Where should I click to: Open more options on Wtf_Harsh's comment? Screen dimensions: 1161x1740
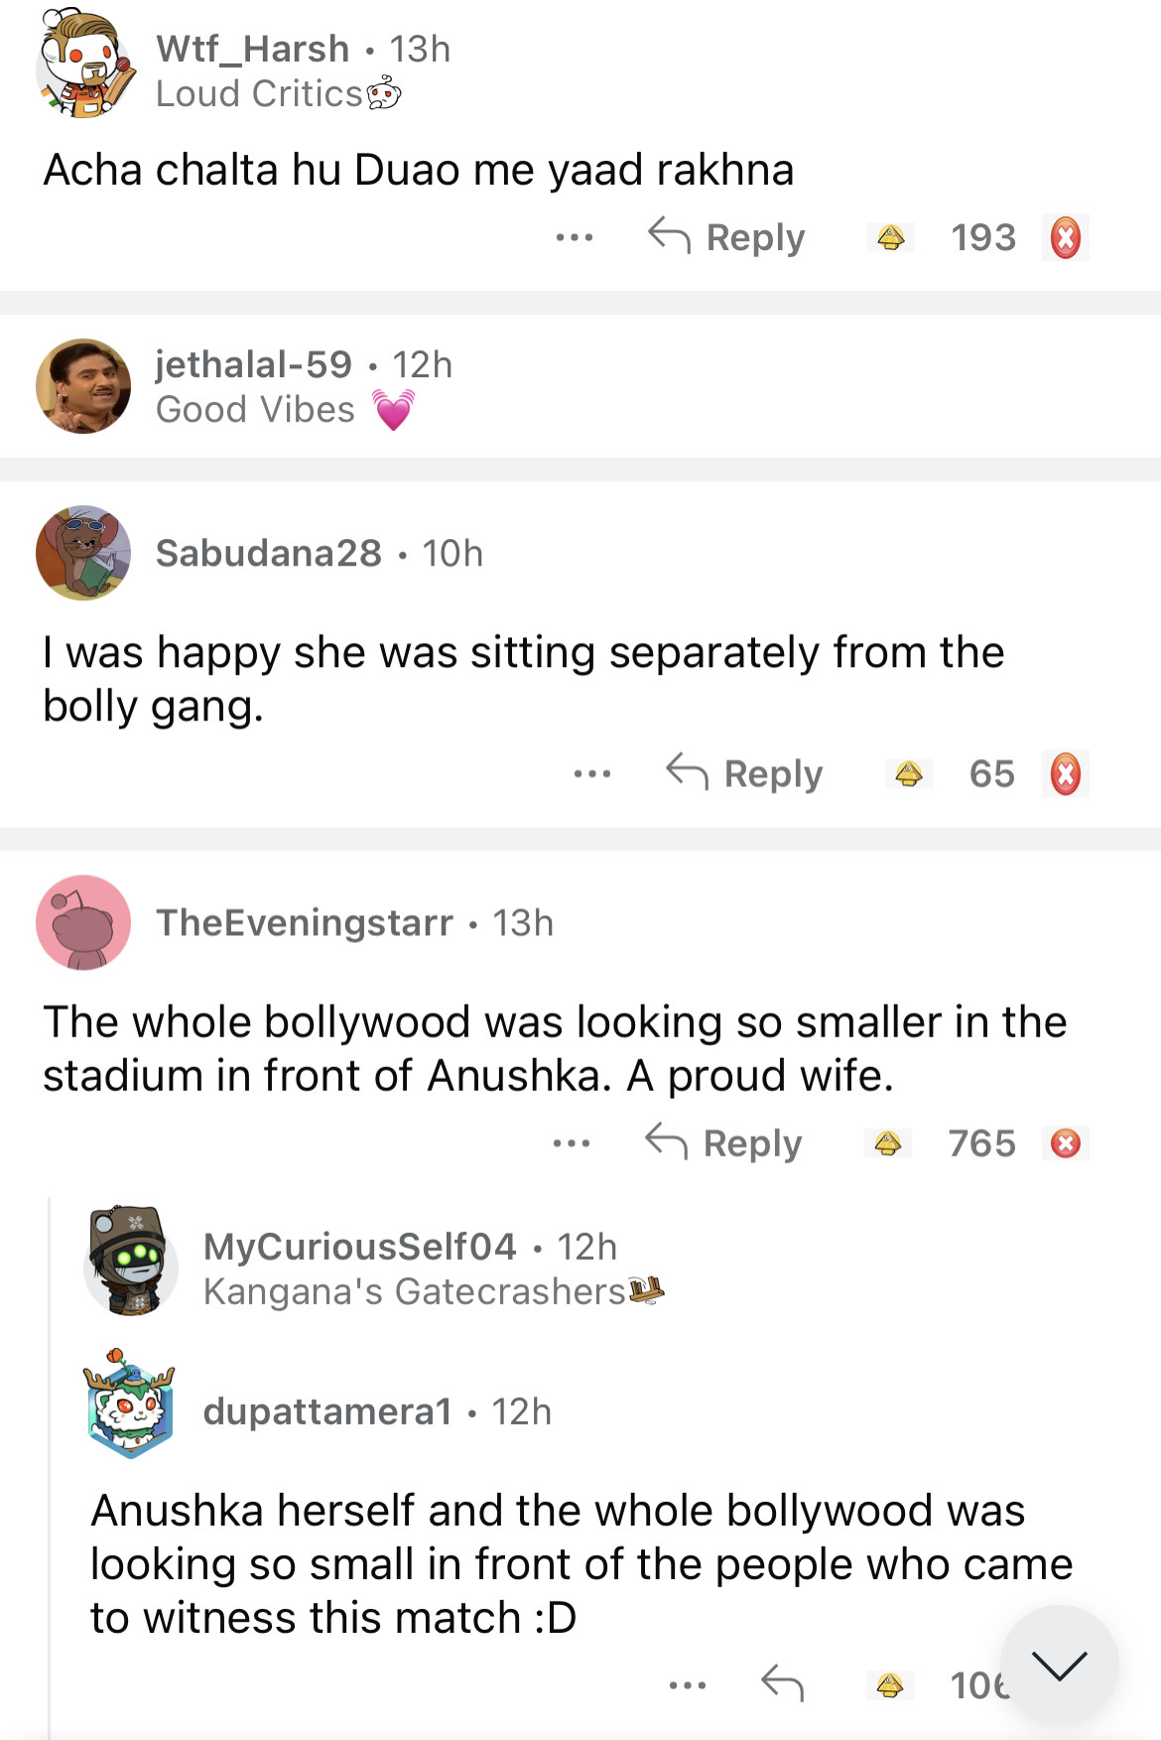575,238
